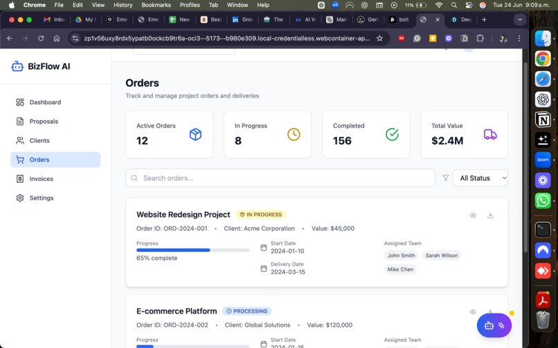Click the E-commerce Platform progress bar
This screenshot has width=558, height=348.
(x=193, y=346)
